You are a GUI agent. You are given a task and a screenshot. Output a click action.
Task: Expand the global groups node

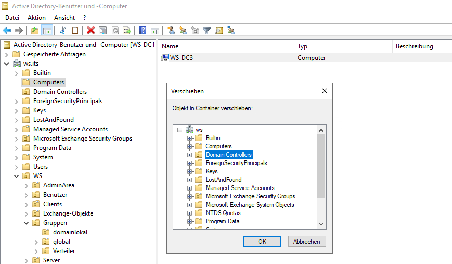(x=36, y=242)
